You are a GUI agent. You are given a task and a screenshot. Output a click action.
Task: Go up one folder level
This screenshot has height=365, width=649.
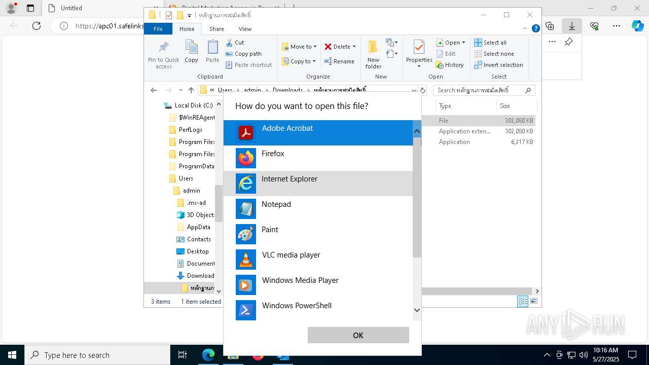(x=191, y=90)
